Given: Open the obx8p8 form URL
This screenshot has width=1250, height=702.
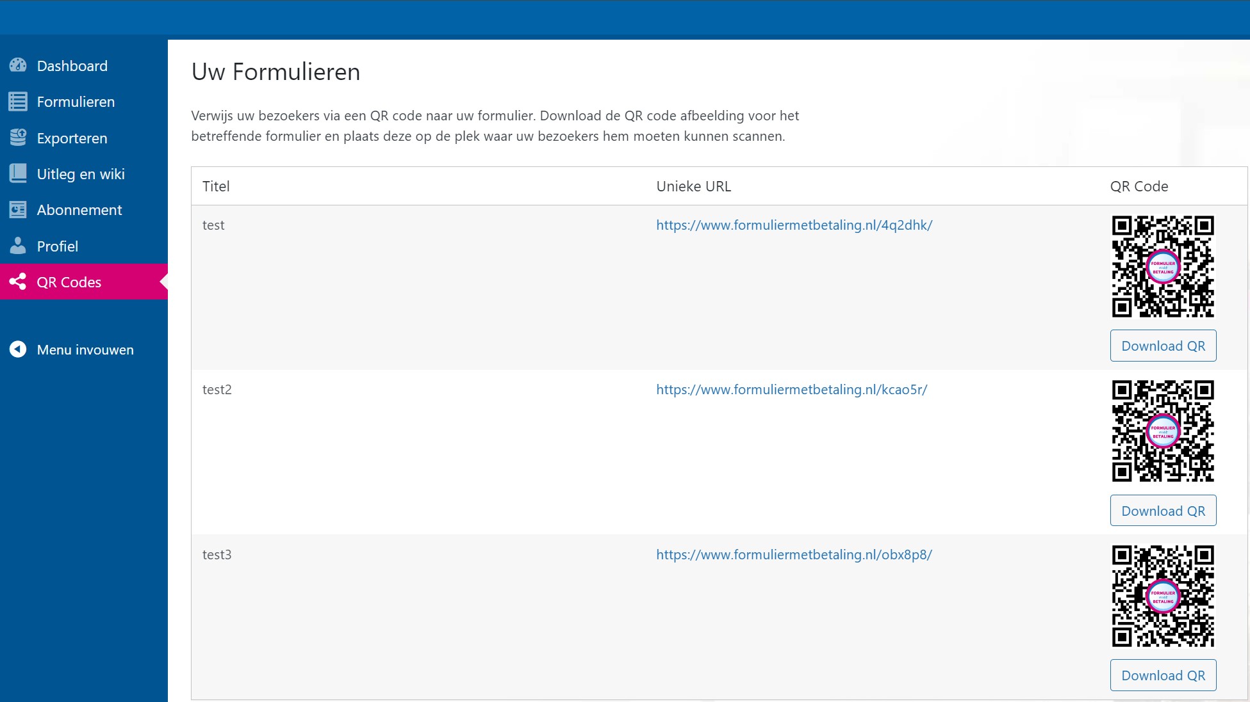Looking at the screenshot, I should coord(794,555).
